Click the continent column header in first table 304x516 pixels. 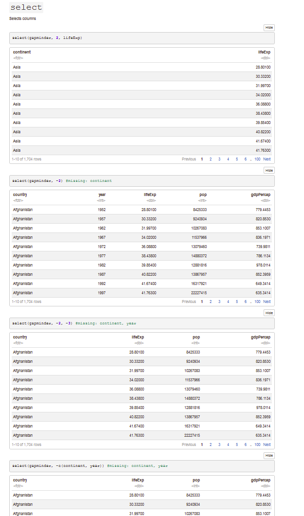[22, 52]
